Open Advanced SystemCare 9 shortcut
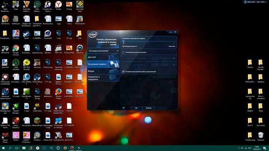The image size is (269, 151). (x=5, y=94)
